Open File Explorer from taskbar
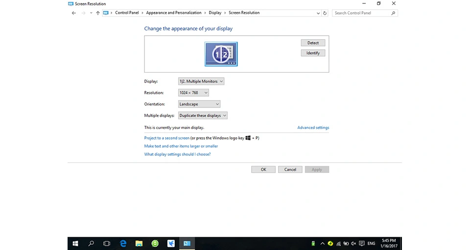Screen dimensions: 470x250 (139, 244)
